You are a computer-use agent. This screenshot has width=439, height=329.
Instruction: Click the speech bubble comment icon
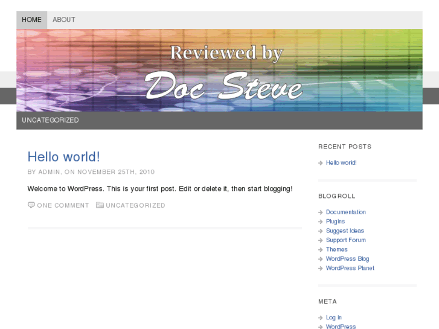pyautogui.click(x=31, y=205)
